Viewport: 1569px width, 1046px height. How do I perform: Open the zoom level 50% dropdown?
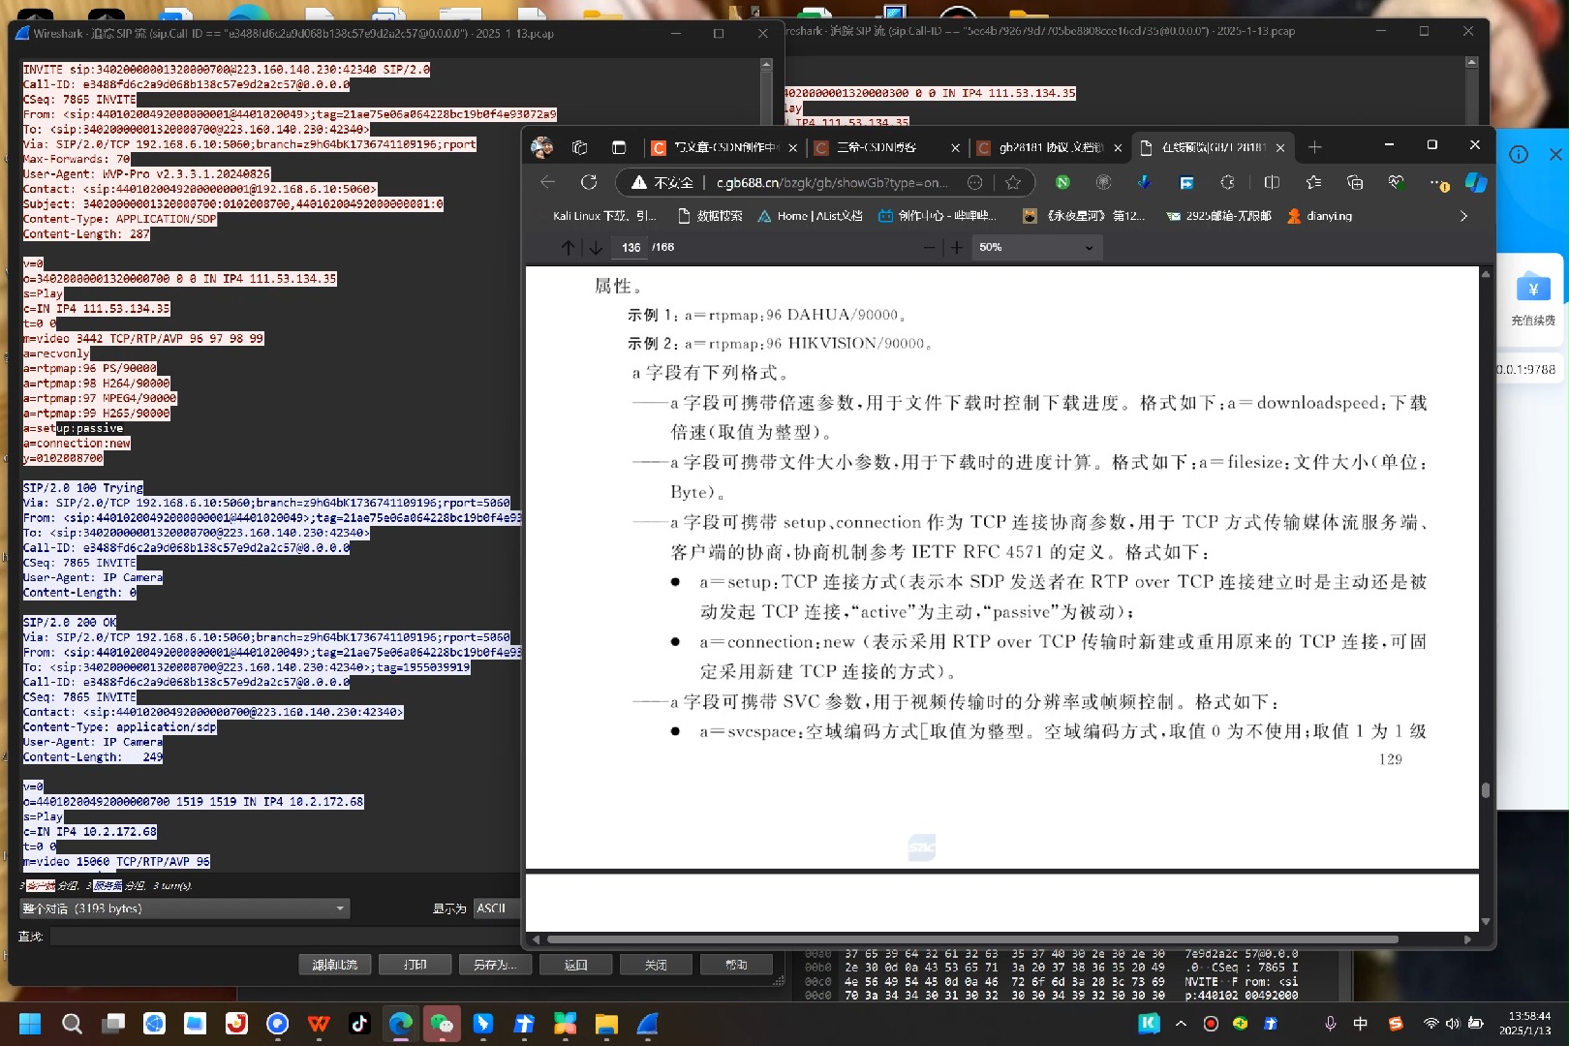(1037, 248)
